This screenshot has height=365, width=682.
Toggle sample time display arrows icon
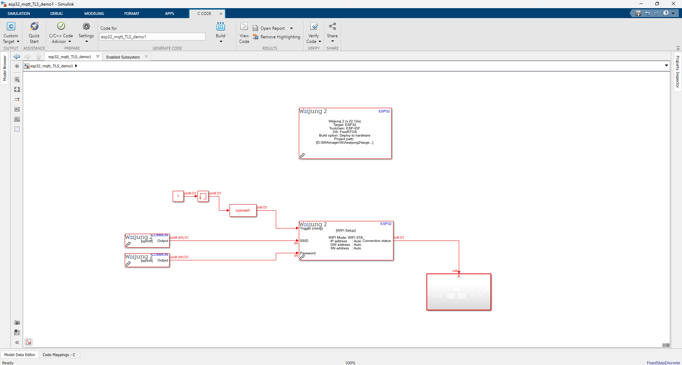[17, 99]
